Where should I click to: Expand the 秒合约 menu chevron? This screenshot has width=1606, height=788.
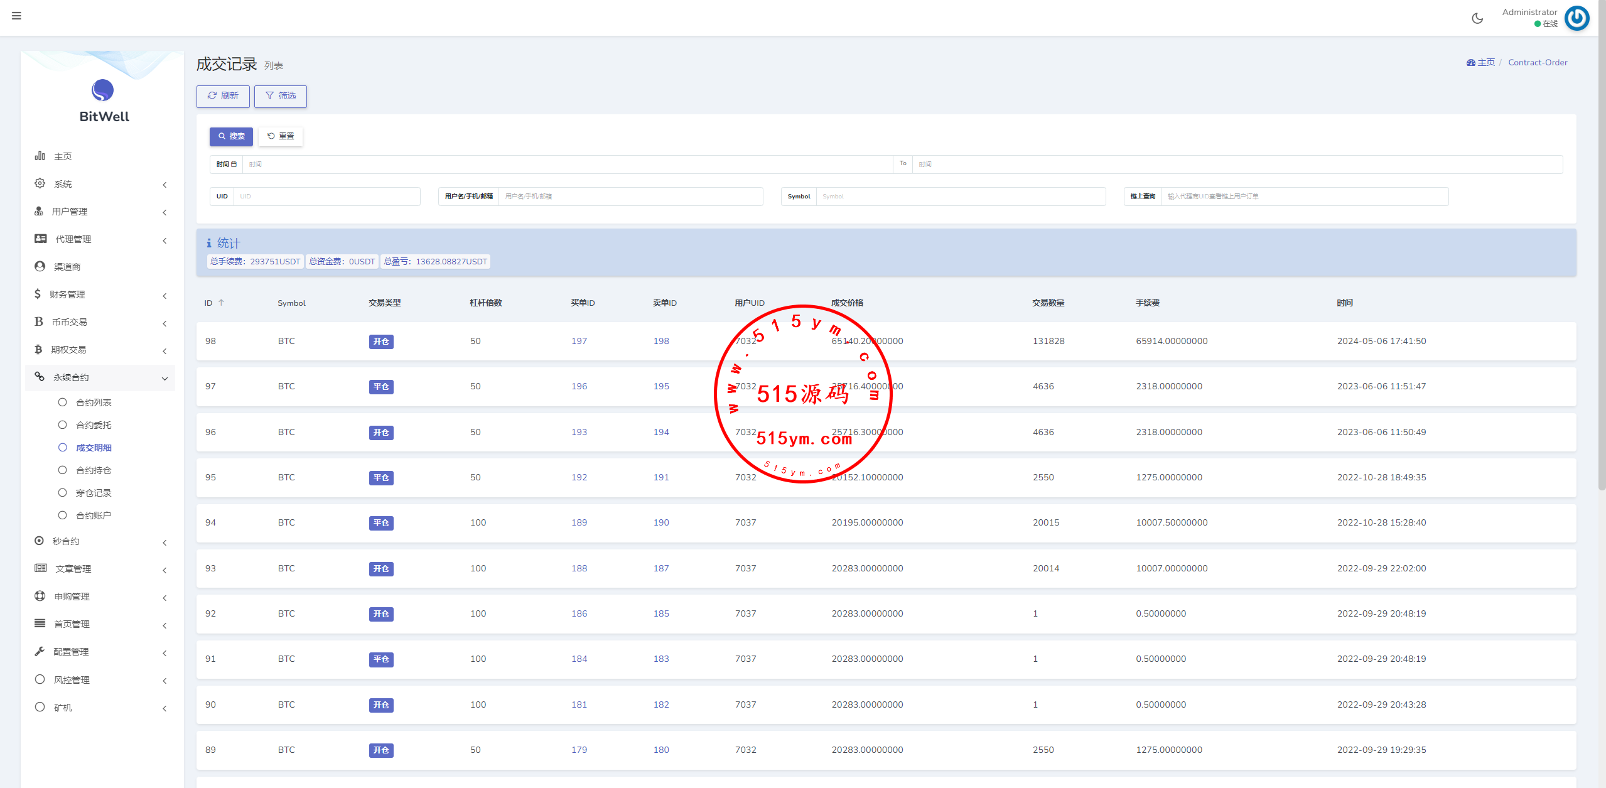tap(164, 542)
